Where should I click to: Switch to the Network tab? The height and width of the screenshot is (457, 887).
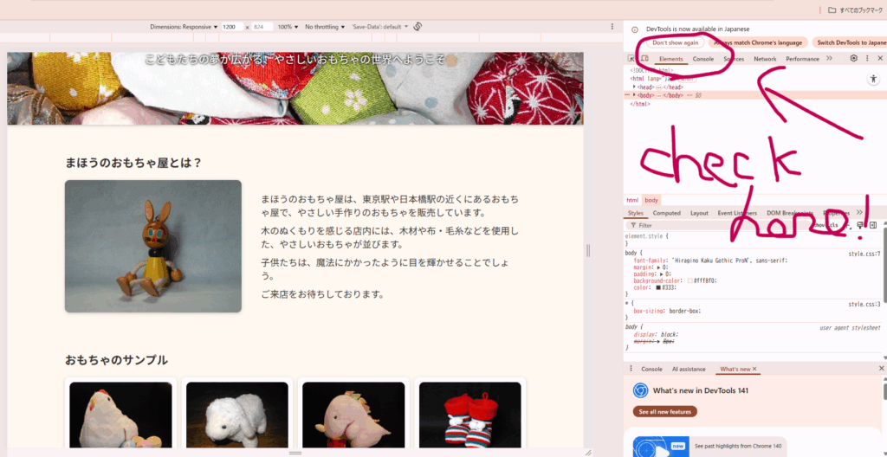click(x=765, y=59)
